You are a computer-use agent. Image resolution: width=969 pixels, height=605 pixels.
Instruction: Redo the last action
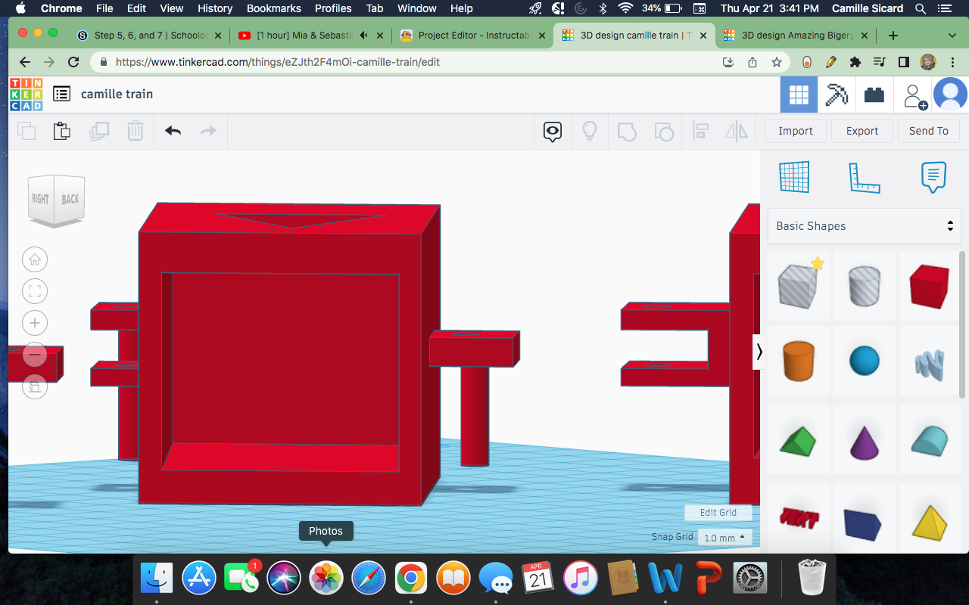(x=208, y=131)
